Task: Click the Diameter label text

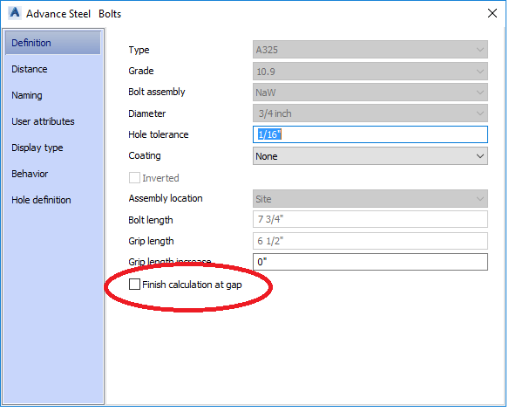Action: point(146,113)
